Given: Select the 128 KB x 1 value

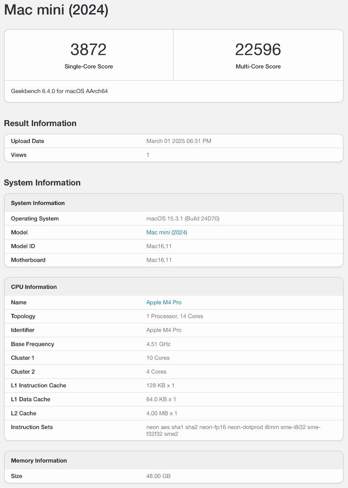Looking at the screenshot, I should [160, 386].
